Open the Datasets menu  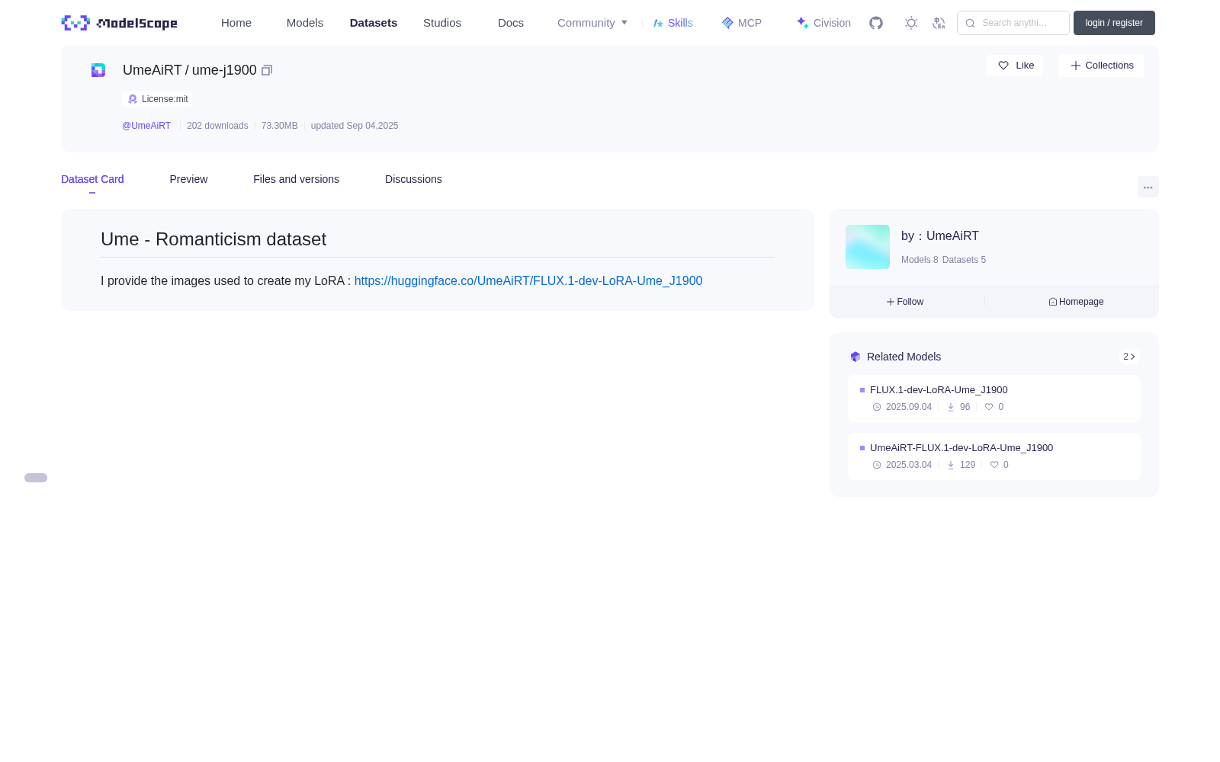click(374, 23)
